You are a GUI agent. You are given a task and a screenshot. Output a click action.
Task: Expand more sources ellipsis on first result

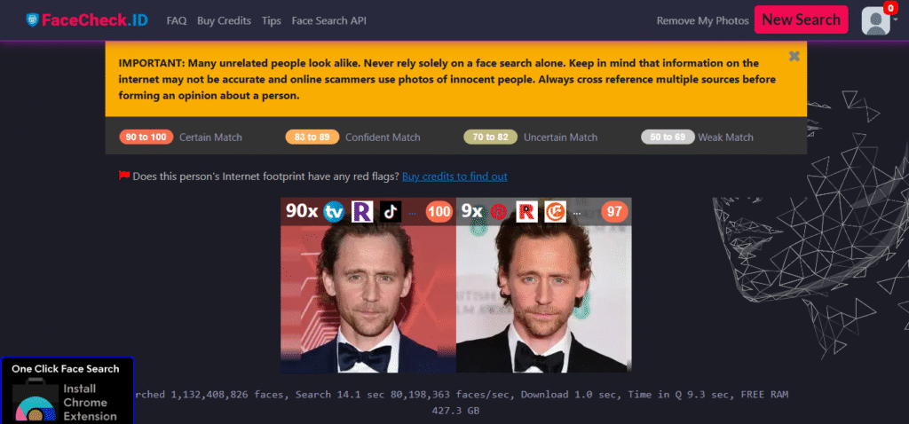pos(413,213)
